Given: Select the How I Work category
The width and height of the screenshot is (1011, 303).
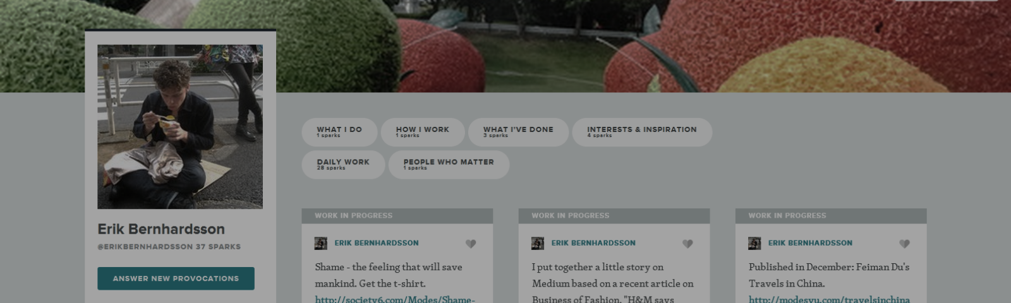Looking at the screenshot, I should click(x=423, y=132).
